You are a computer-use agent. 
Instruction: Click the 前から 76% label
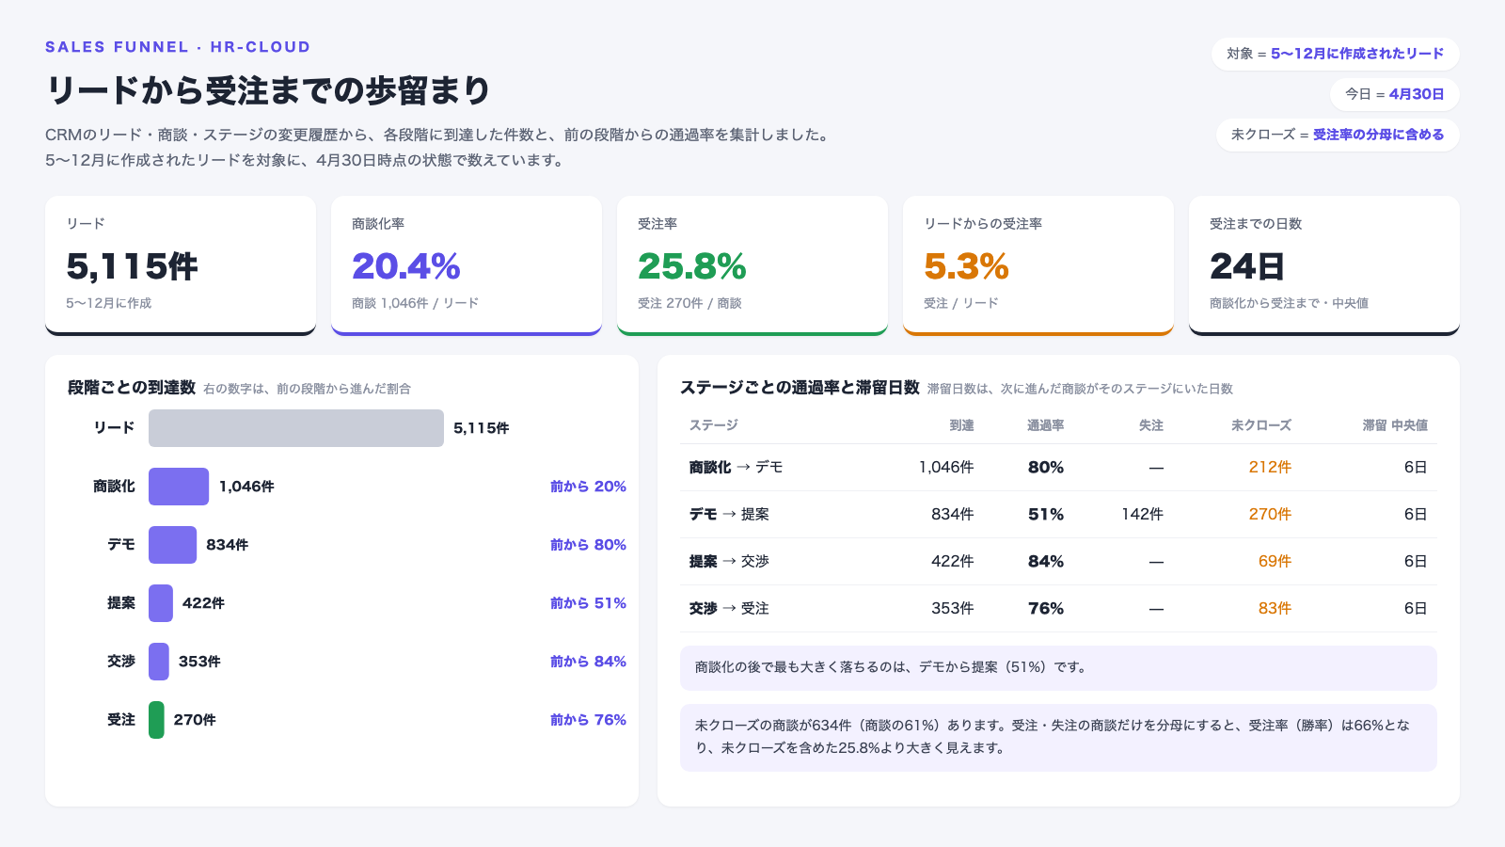[x=588, y=720]
